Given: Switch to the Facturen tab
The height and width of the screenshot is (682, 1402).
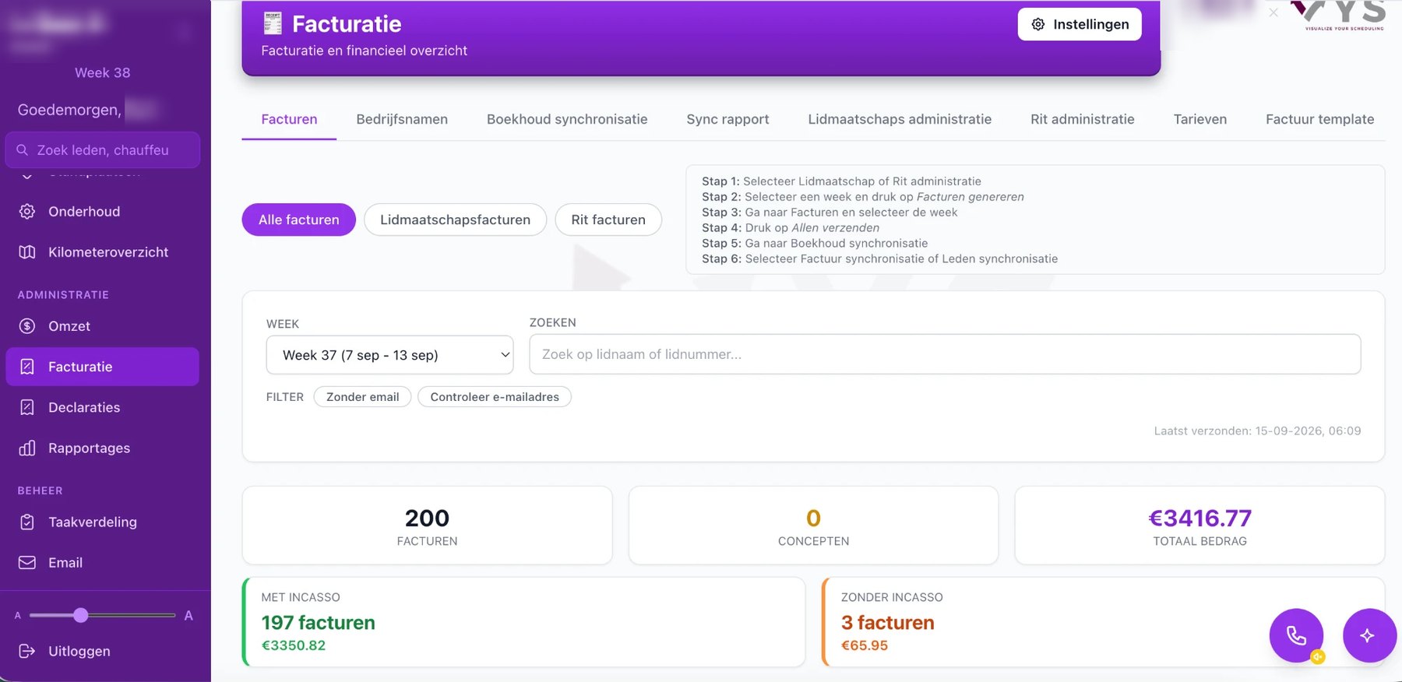Looking at the screenshot, I should [x=289, y=119].
